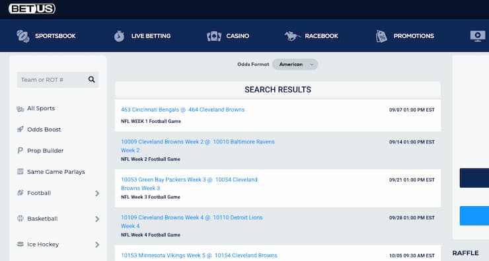Open the Promotions page
This screenshot has height=261, width=489.
pyautogui.click(x=414, y=36)
